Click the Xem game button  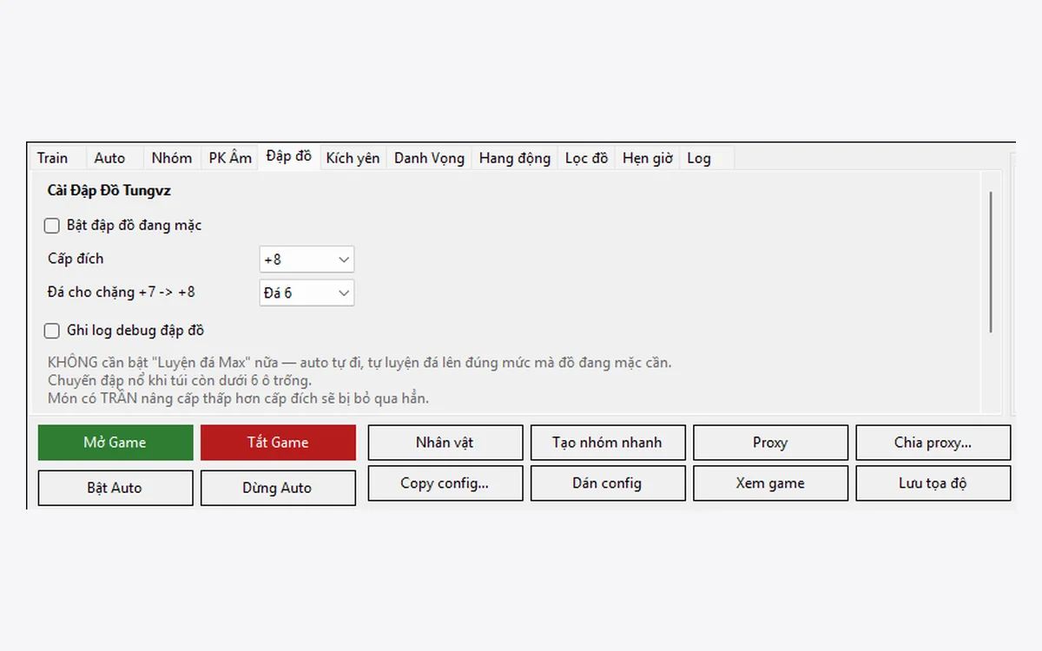[x=770, y=483]
